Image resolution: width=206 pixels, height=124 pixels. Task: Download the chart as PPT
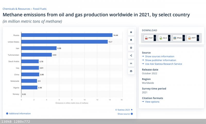(192, 38)
